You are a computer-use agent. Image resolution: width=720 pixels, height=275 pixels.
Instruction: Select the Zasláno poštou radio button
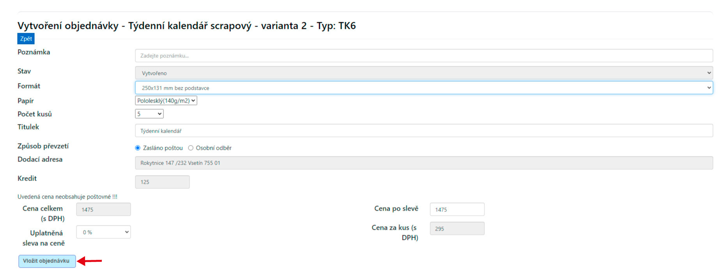tap(138, 148)
